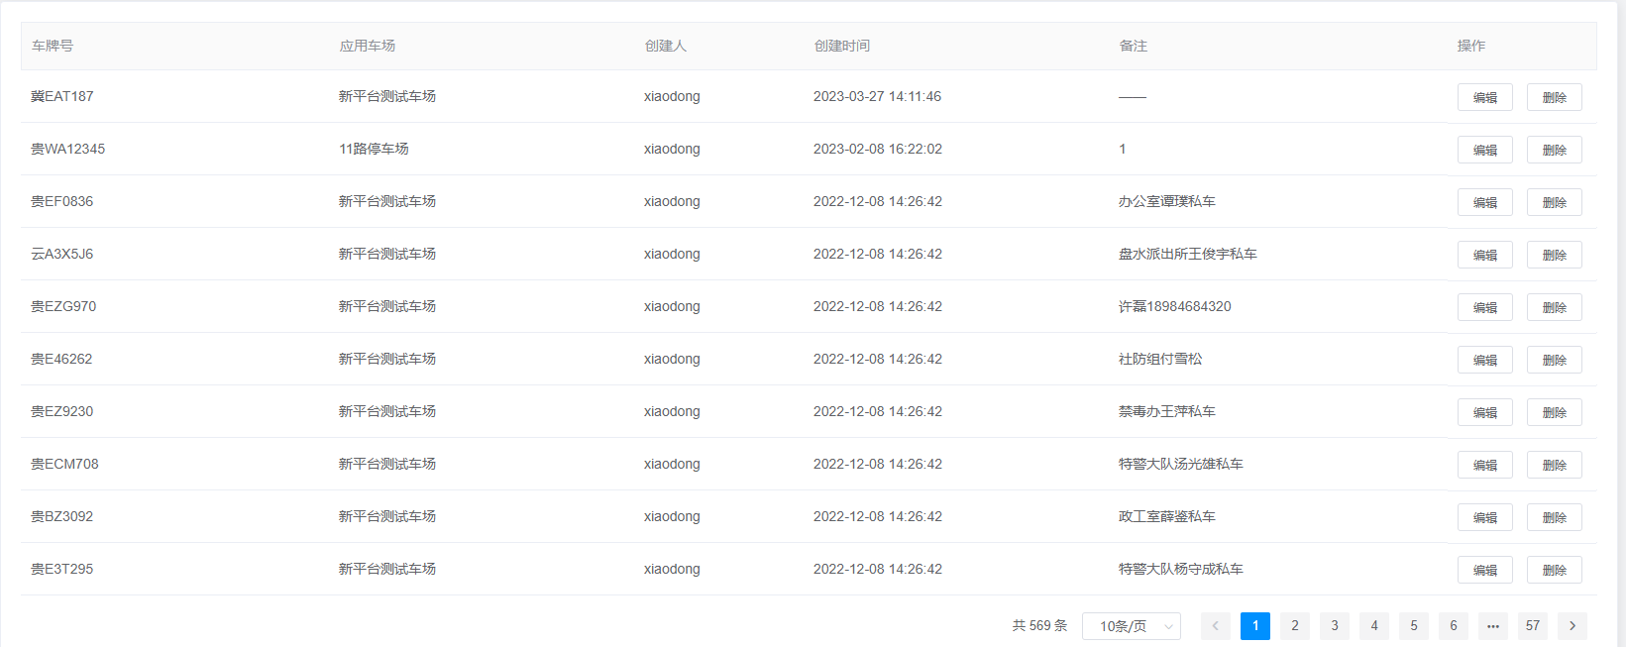Delete the 贵E3T295 row

pos(1554,570)
